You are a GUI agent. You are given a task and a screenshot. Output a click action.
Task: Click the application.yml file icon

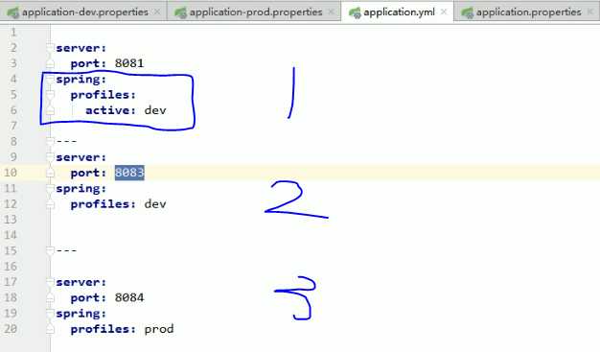point(355,12)
